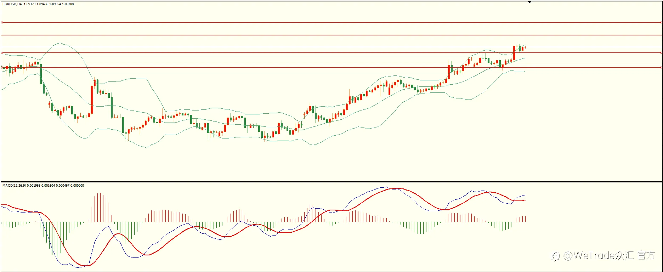Click the tallest red MACD histogram bar
The width and height of the screenshot is (663, 272).
(x=100, y=207)
